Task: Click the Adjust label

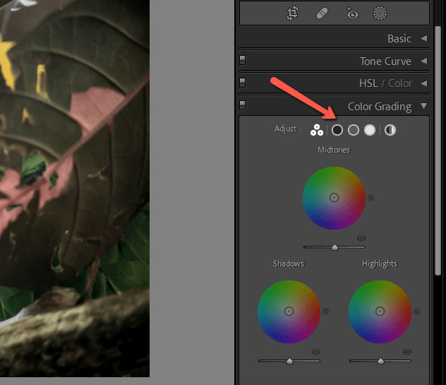Action: [285, 129]
